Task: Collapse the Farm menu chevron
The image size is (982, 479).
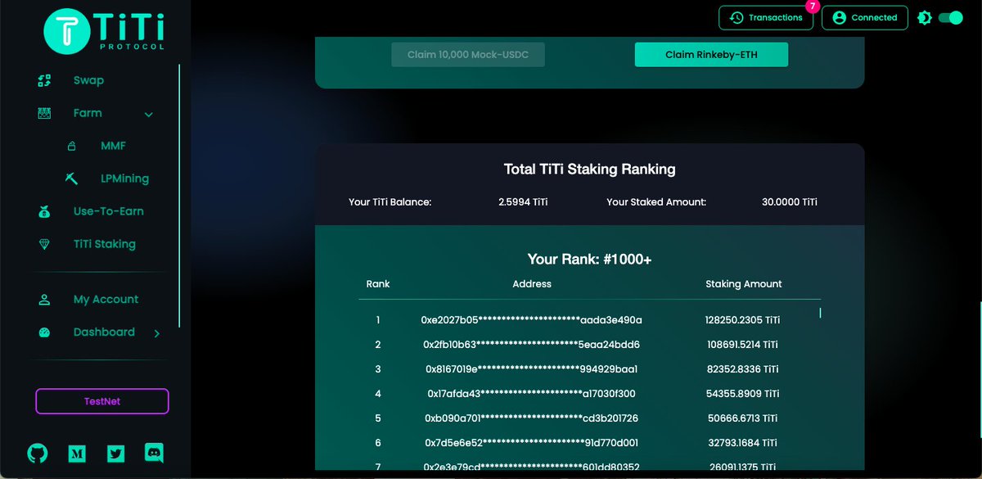Action: (149, 115)
